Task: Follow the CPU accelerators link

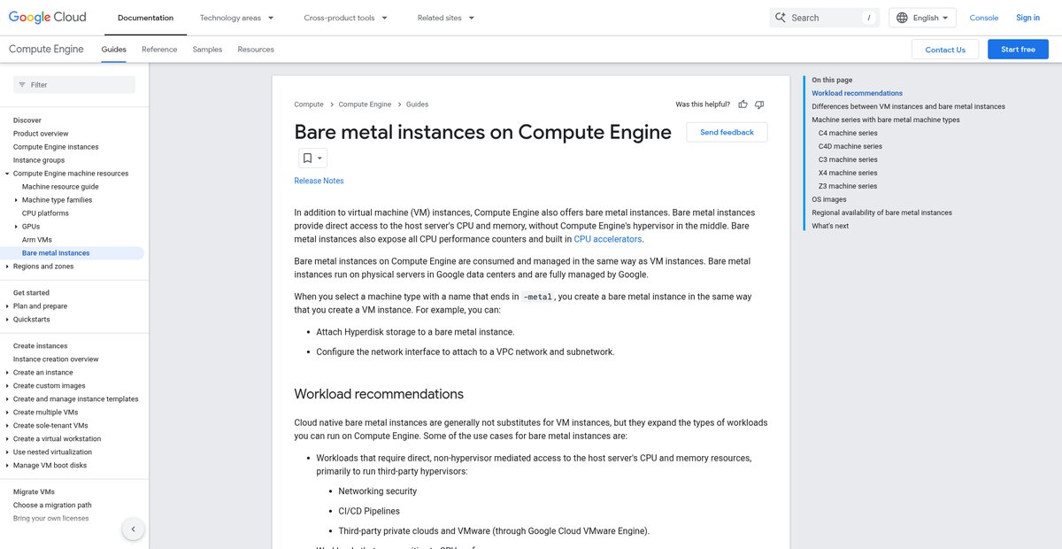Action: 608,239
